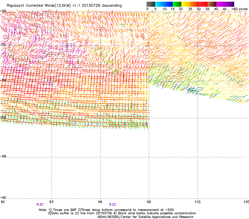Click the second purple 6:32 time marker
The width and height of the screenshot is (249, 219).
coord(112,205)
